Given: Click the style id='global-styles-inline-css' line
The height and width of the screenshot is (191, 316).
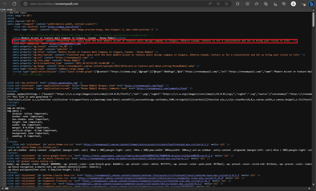Looking at the screenshot, I should (x=31, y=161).
